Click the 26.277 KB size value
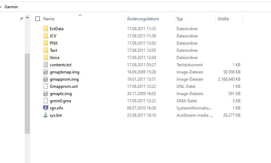 pos(232,115)
